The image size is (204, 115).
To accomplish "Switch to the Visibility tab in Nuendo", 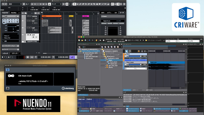I will click(x=14, y=13).
